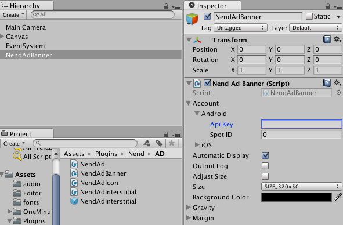Select NendAdInterstitial prefab cube icon
The height and width of the screenshot is (225, 343).
[74, 201]
